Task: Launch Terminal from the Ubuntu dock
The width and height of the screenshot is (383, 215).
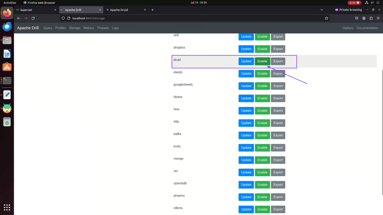Action: pos(7,81)
